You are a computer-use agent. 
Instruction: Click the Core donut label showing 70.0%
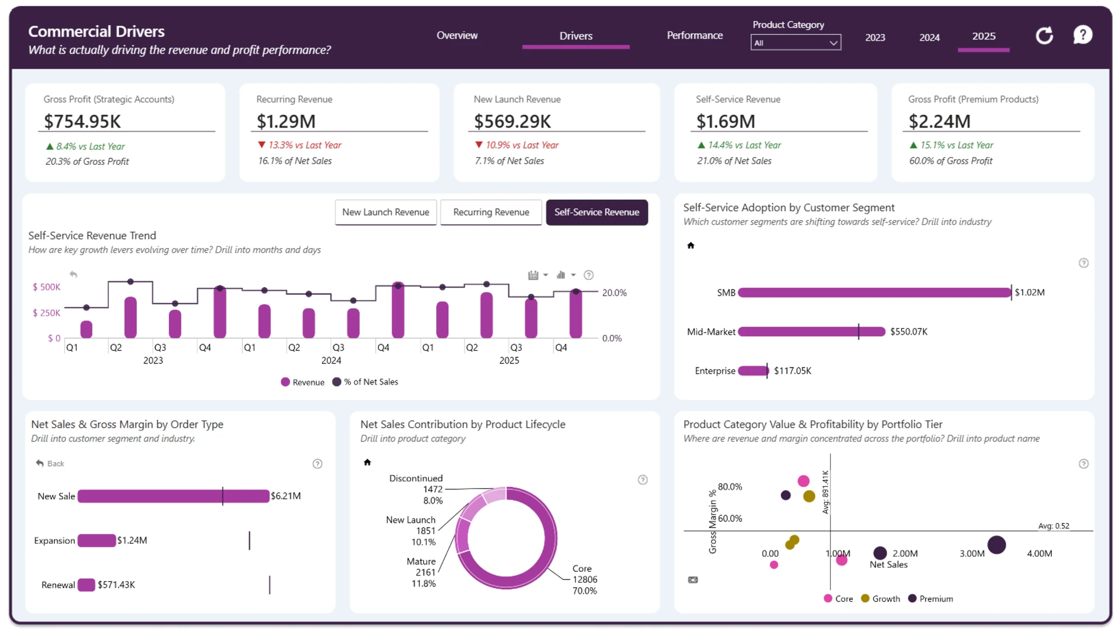585,579
